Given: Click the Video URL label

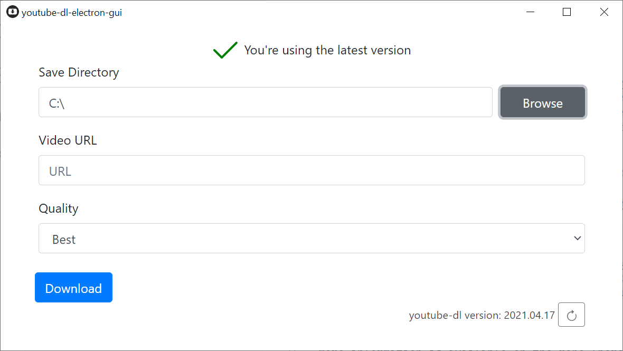Looking at the screenshot, I should click(68, 140).
